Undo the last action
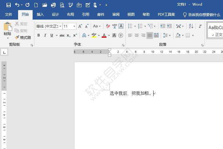 [x=17, y=5]
